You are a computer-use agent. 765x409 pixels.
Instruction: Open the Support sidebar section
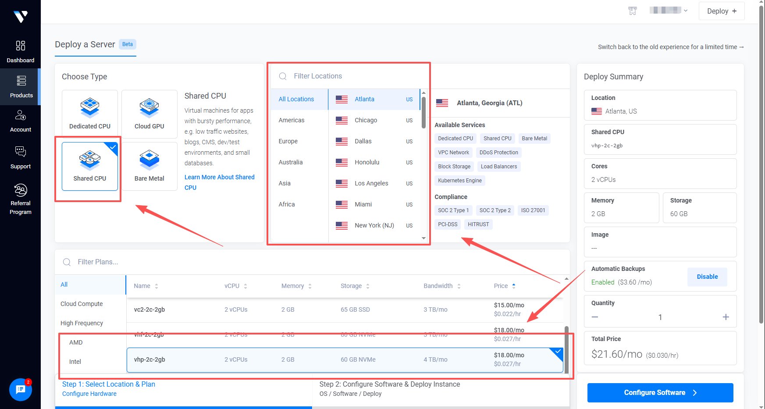(x=21, y=157)
